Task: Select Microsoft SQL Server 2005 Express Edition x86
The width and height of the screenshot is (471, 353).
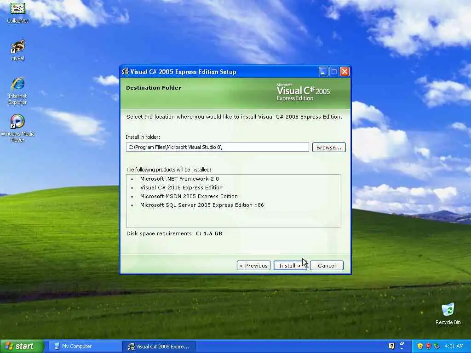Action: pyautogui.click(x=202, y=205)
